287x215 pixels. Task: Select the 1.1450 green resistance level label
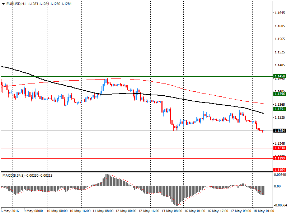click(280, 76)
